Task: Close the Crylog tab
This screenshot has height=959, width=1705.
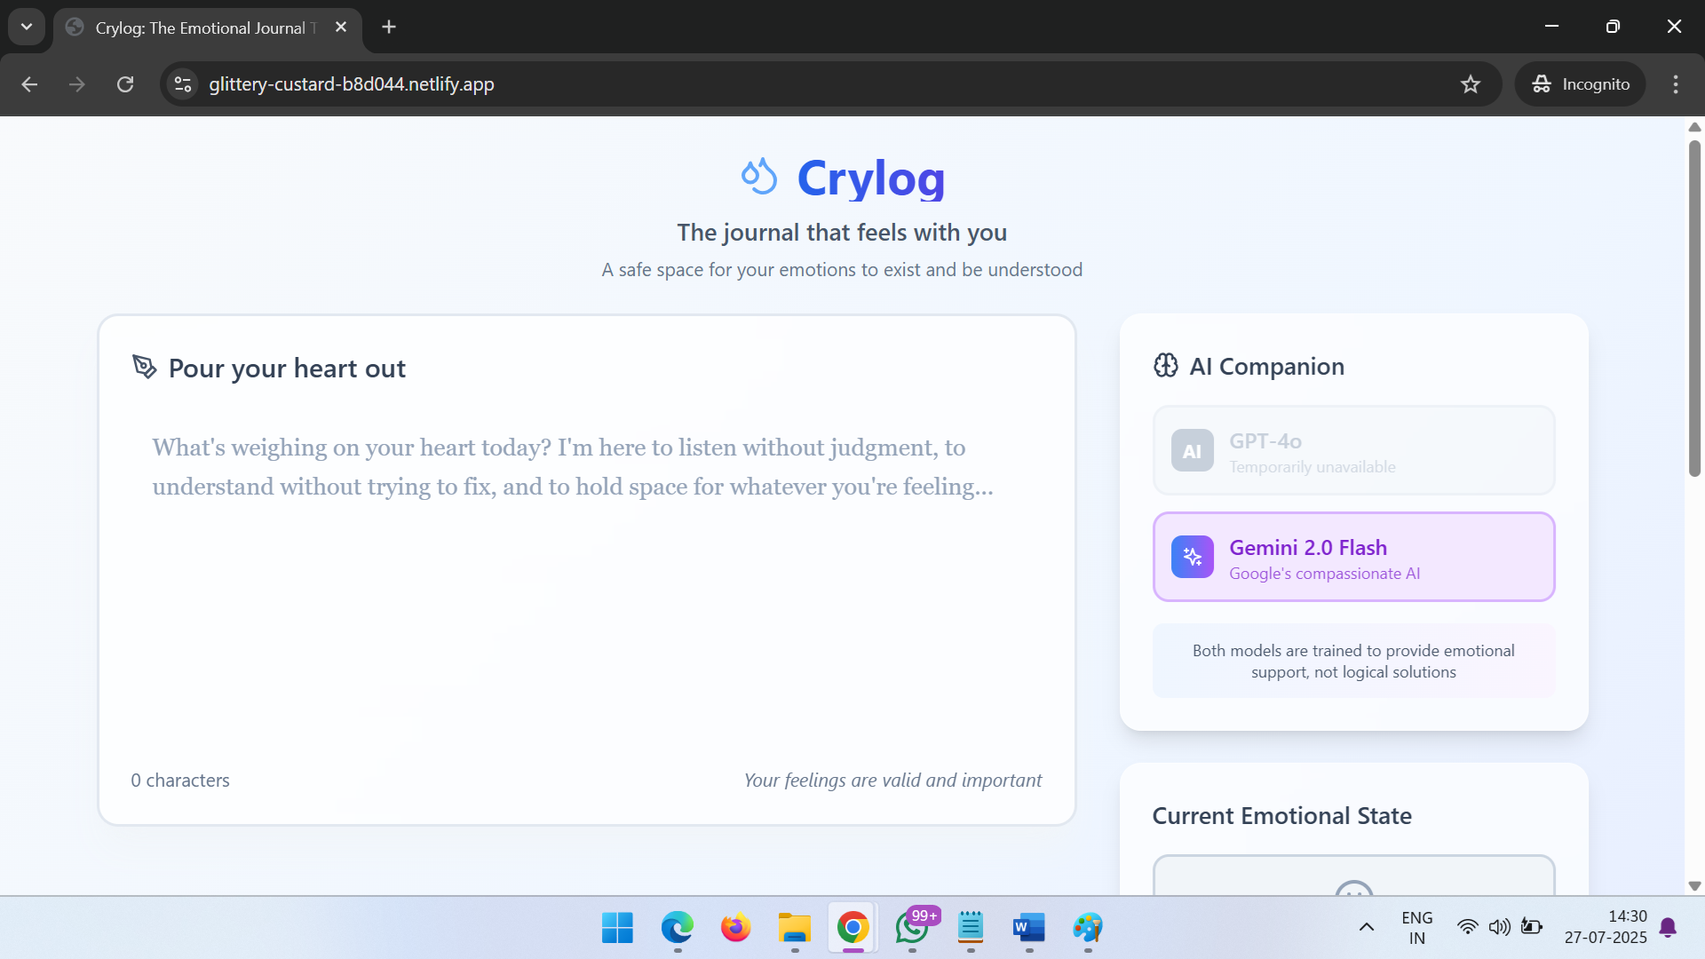Action: point(341,27)
